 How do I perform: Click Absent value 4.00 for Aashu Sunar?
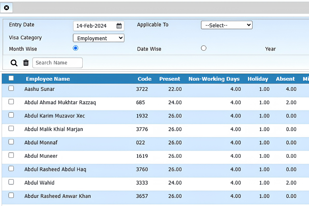291,89
